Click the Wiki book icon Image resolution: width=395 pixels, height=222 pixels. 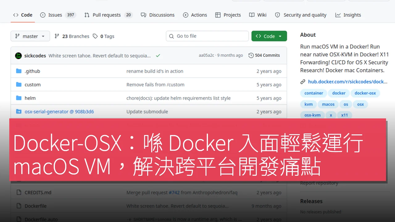coord(252,15)
